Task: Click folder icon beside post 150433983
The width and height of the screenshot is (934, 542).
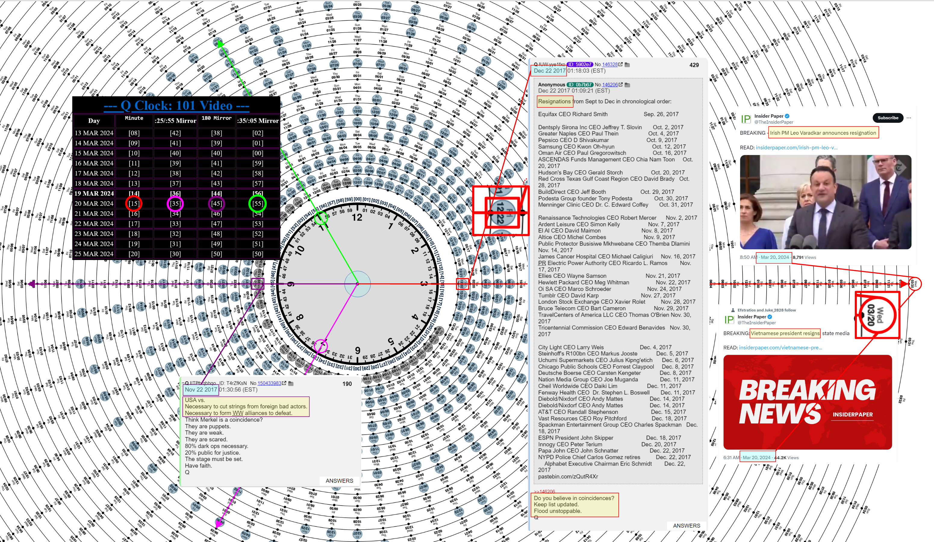Action: (x=291, y=383)
